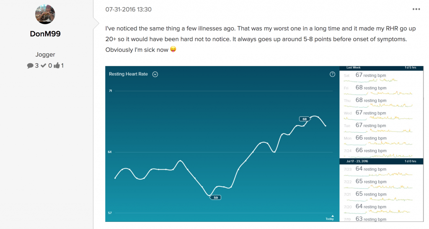
Task: Click the speech bubble posts icon
Action: pos(30,66)
